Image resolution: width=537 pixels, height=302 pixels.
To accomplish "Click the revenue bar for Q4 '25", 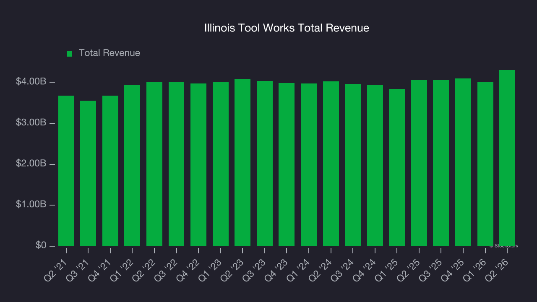I will coord(463,162).
